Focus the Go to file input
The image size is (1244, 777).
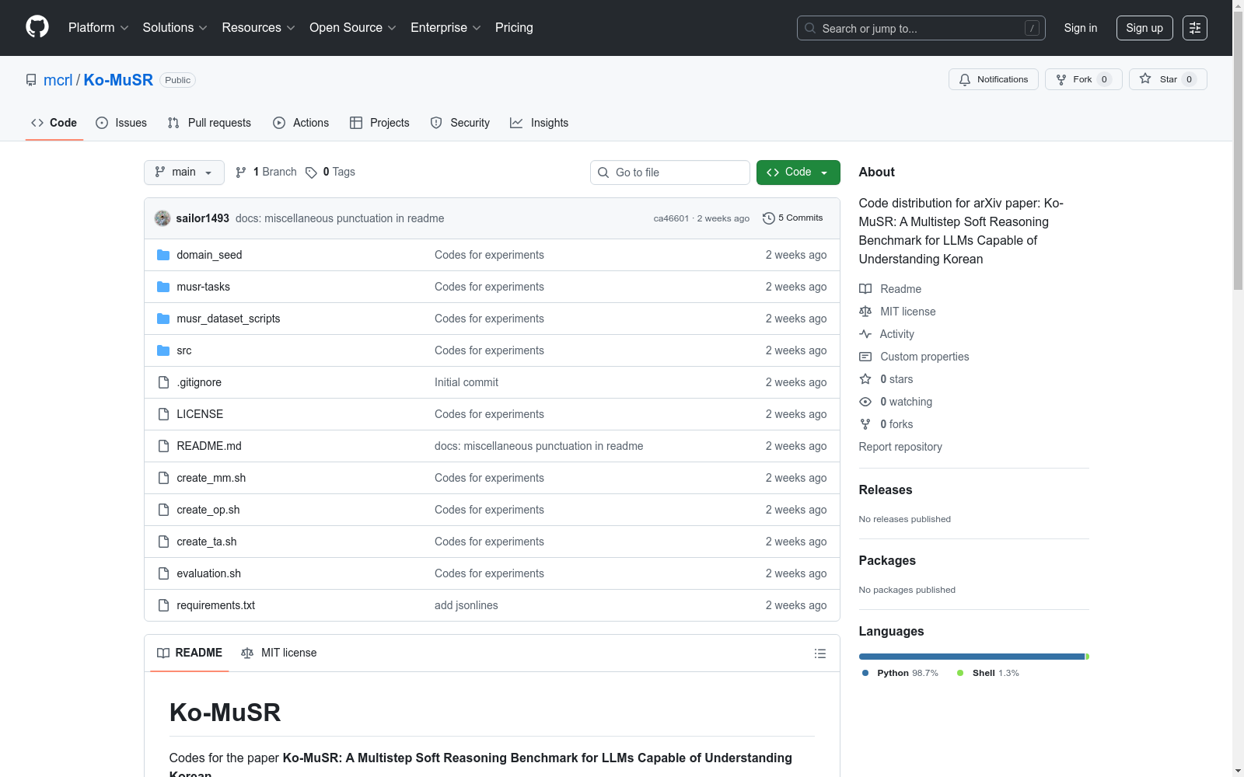[670, 172]
